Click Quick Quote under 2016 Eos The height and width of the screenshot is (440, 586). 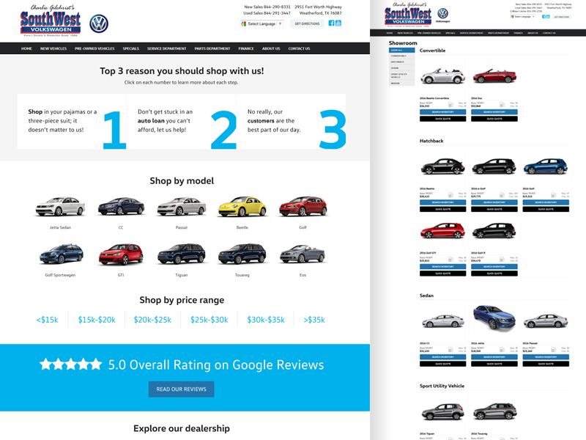point(494,119)
